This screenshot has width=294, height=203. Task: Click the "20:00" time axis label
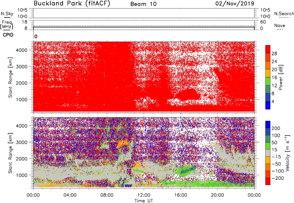(218, 195)
